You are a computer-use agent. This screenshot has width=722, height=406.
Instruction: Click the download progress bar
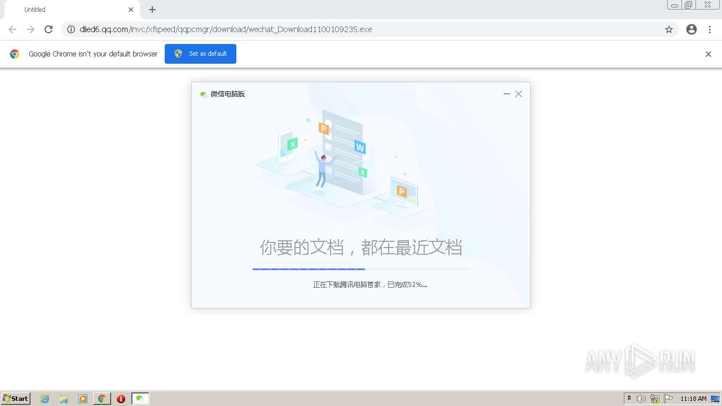click(361, 270)
